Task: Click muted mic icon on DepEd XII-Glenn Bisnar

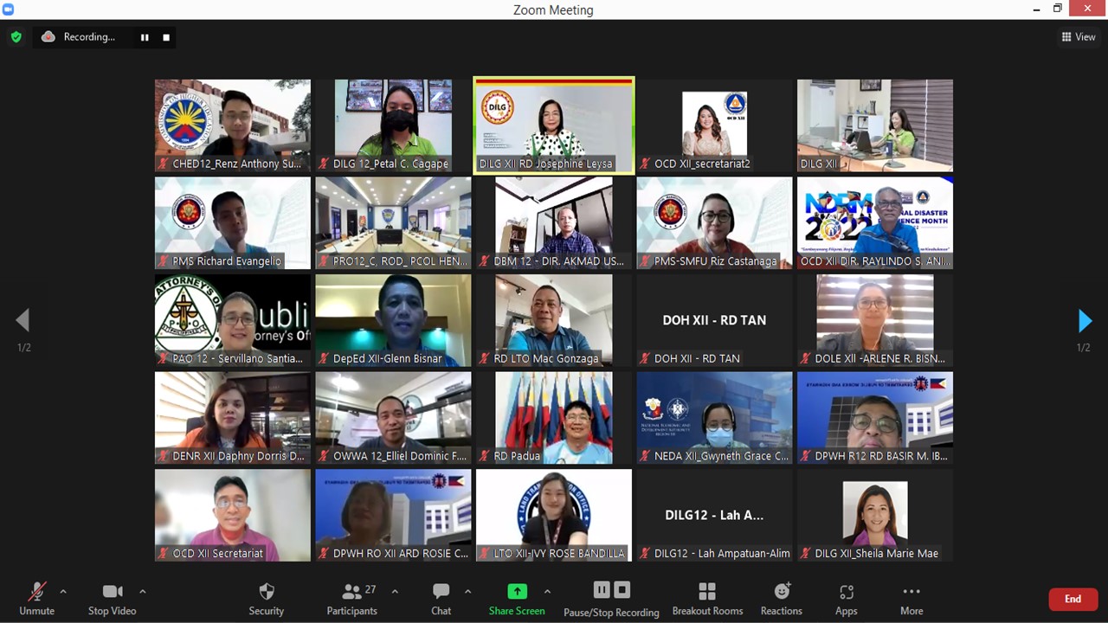Action: point(325,358)
